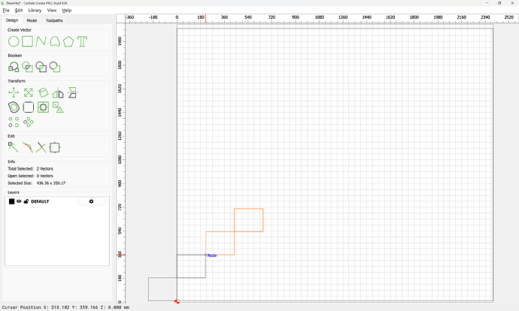
Task: Click the DEFAULT layer color swatch
Action: (11, 201)
